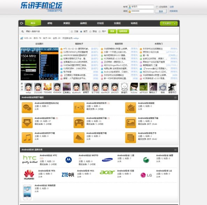This screenshot has width=207, height=205.
Task: Open the megaphone forum icon
Action: pyautogui.click(x=79, y=137)
